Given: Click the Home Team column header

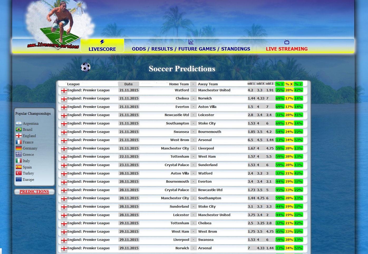Looking at the screenshot, I should click(179, 84).
